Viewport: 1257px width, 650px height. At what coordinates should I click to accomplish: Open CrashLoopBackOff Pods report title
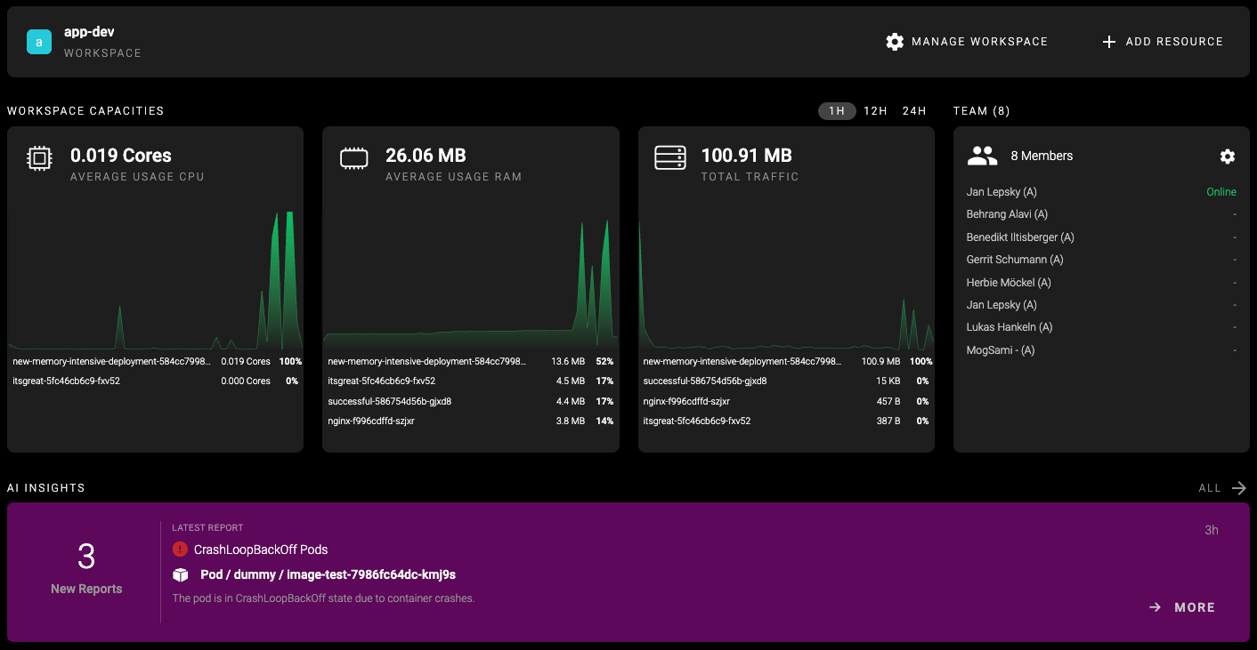tap(261, 550)
